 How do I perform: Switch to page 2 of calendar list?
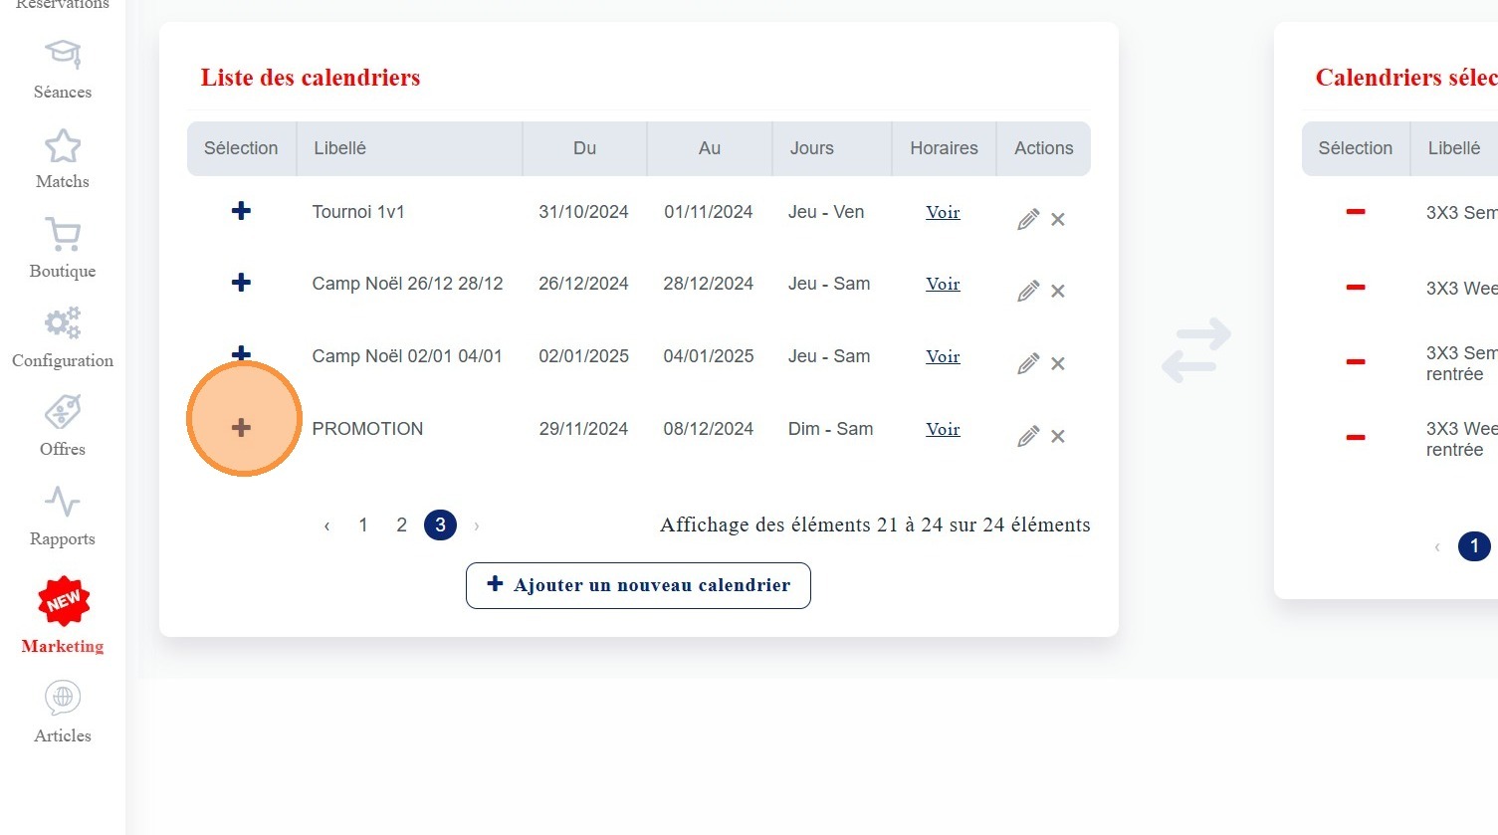(401, 525)
